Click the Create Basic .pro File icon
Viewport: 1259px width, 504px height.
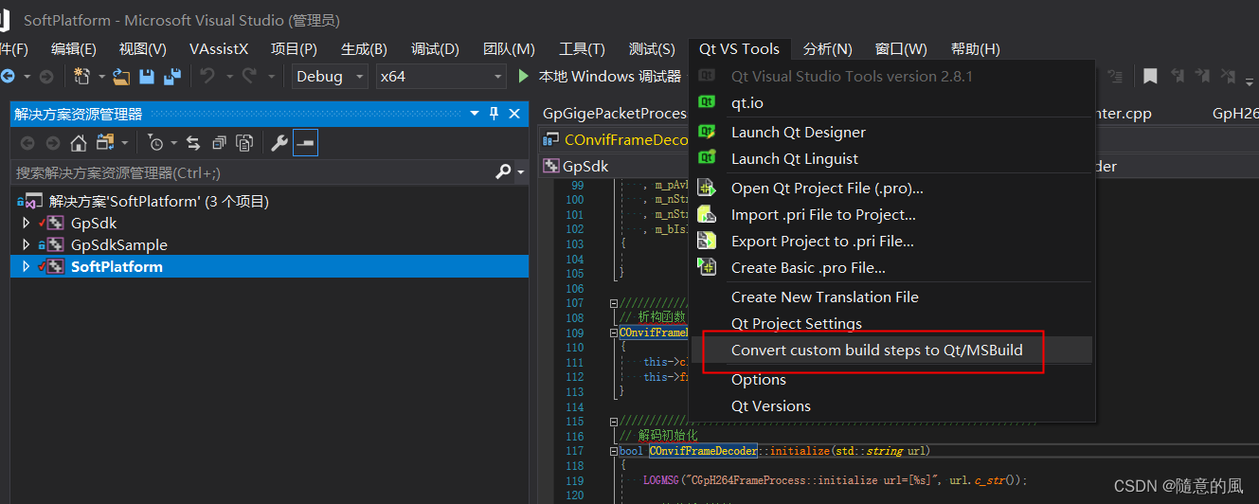707,267
